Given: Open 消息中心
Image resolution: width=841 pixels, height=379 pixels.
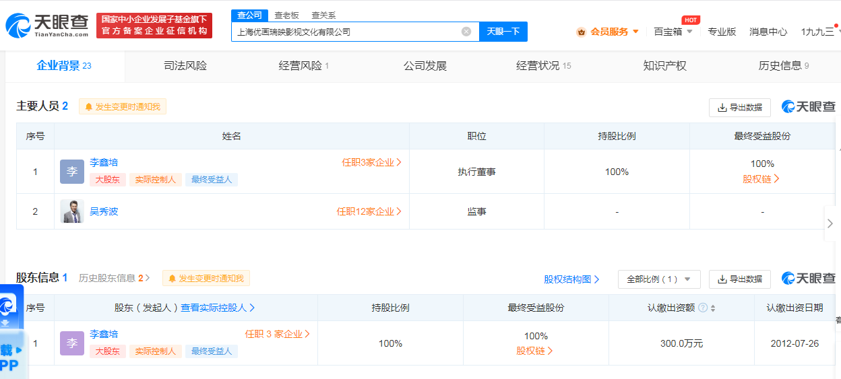Looking at the screenshot, I should (768, 32).
